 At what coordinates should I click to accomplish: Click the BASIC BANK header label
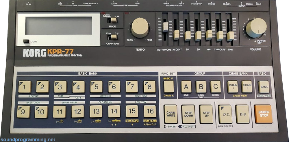click(88, 74)
